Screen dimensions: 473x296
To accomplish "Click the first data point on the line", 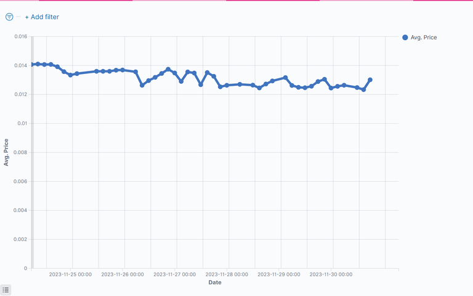I will pyautogui.click(x=32, y=65).
